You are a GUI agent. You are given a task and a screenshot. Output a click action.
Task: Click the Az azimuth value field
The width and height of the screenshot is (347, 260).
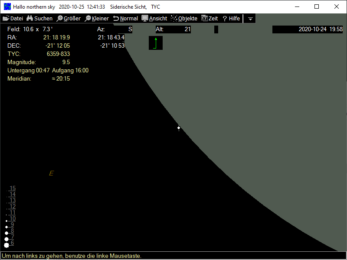pyautogui.click(x=122, y=29)
